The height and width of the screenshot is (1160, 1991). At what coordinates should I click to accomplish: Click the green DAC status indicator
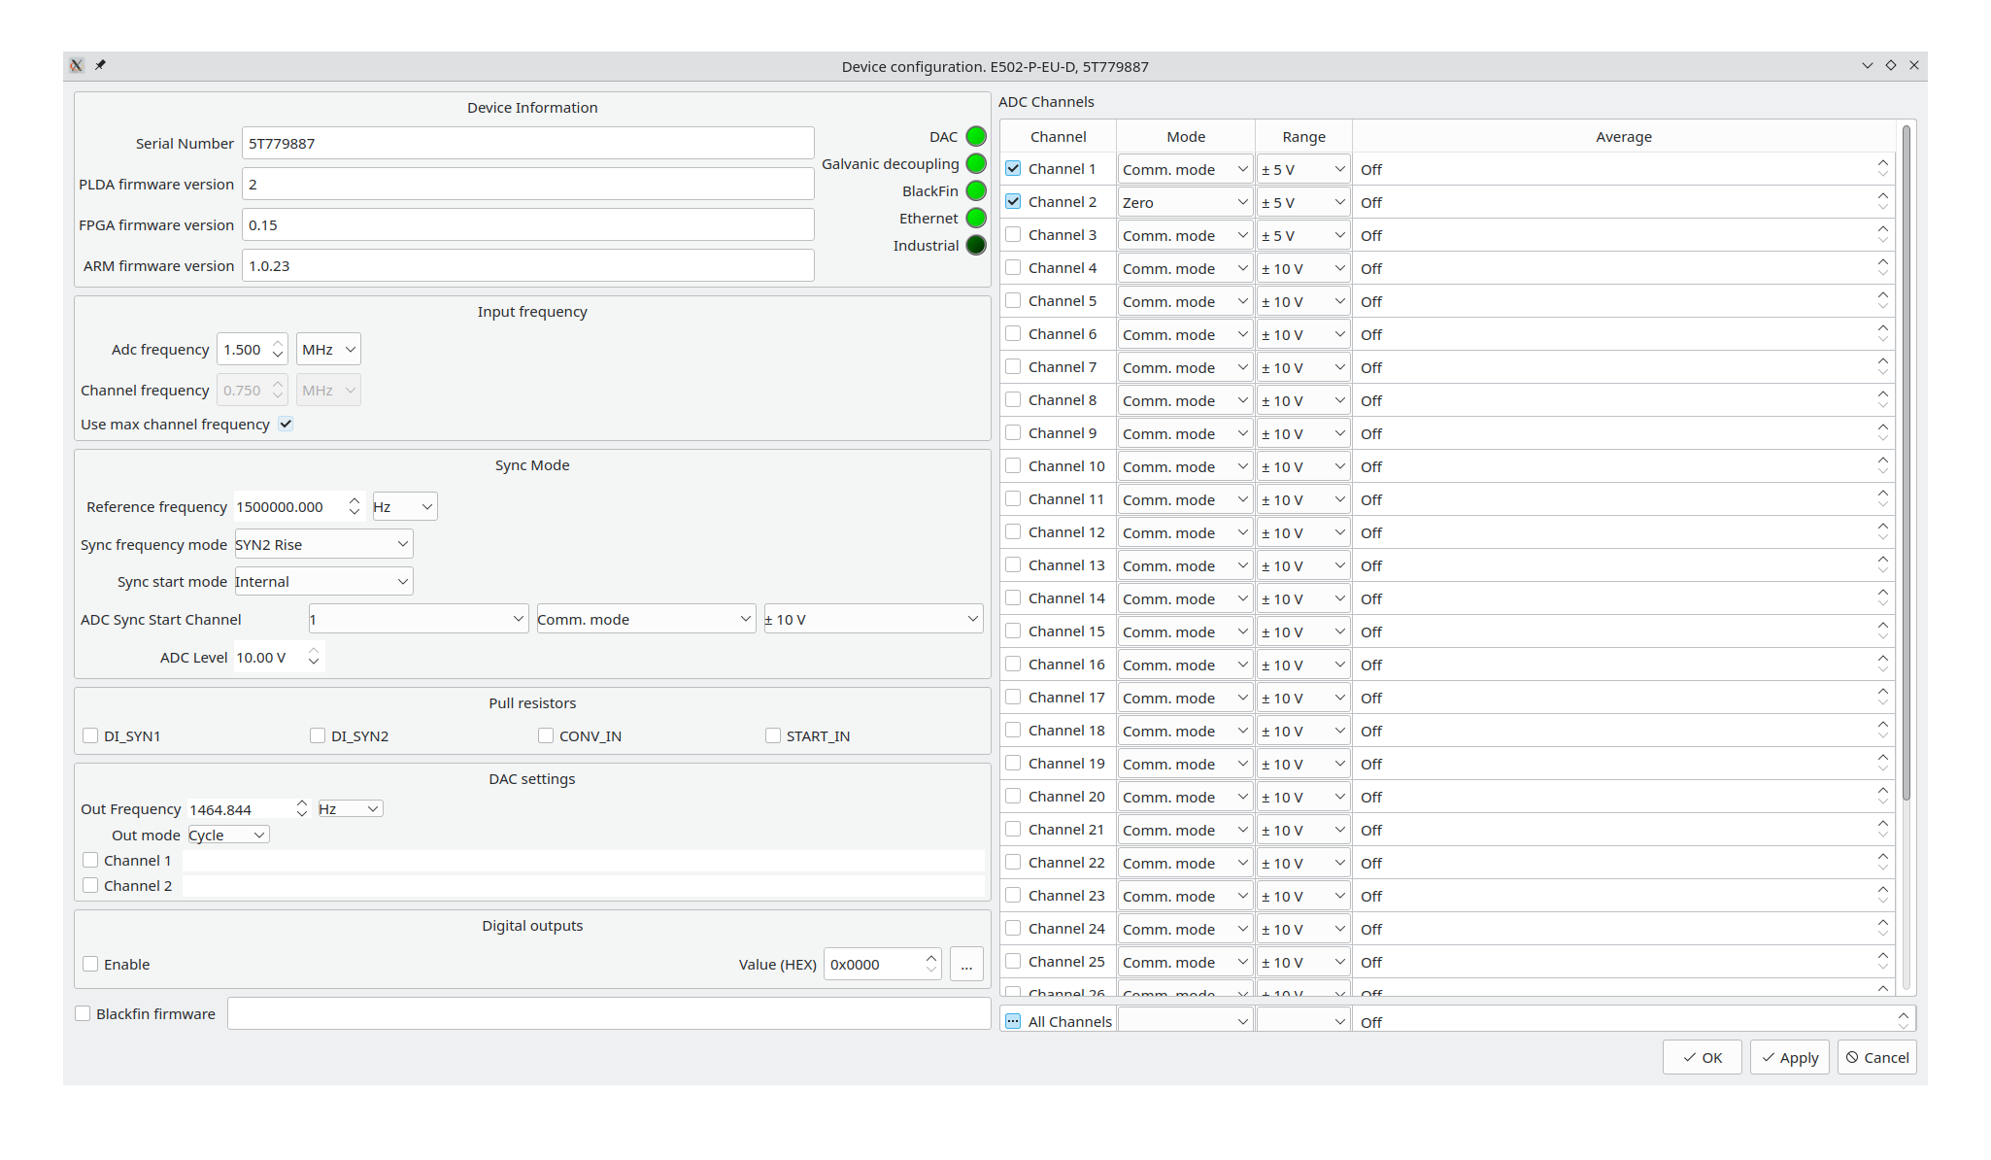point(976,137)
